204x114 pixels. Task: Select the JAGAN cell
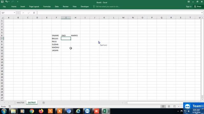(56, 50)
